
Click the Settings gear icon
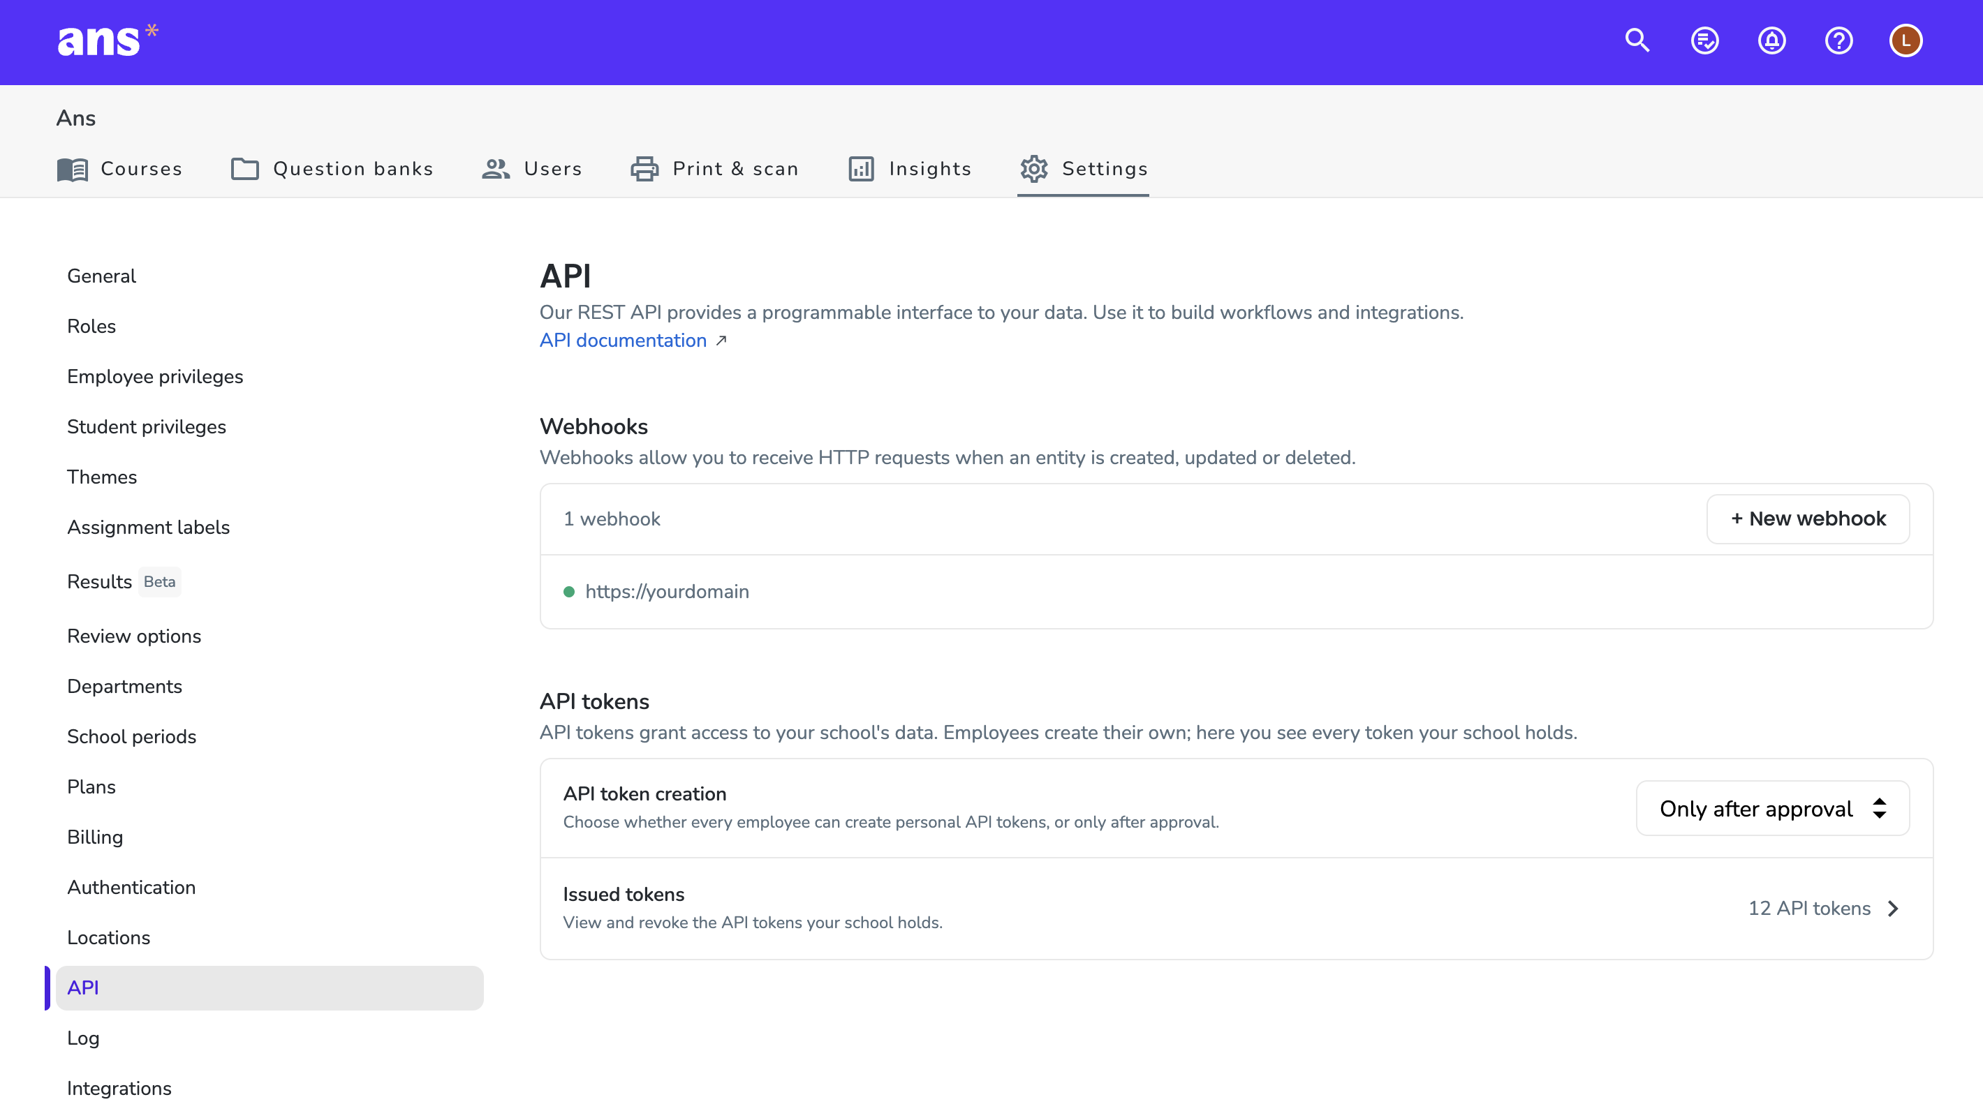tap(1034, 168)
